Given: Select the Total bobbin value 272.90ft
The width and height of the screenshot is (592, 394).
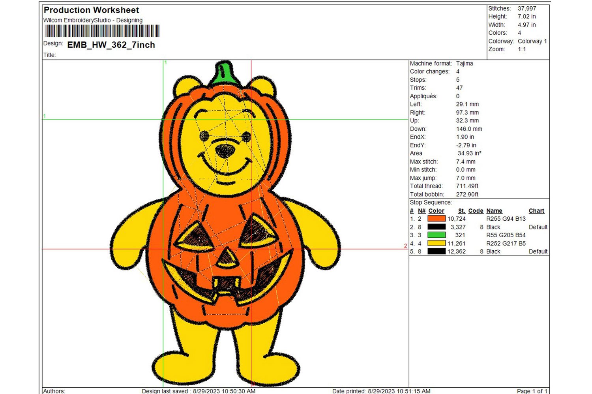Looking at the screenshot, I should pyautogui.click(x=467, y=194).
